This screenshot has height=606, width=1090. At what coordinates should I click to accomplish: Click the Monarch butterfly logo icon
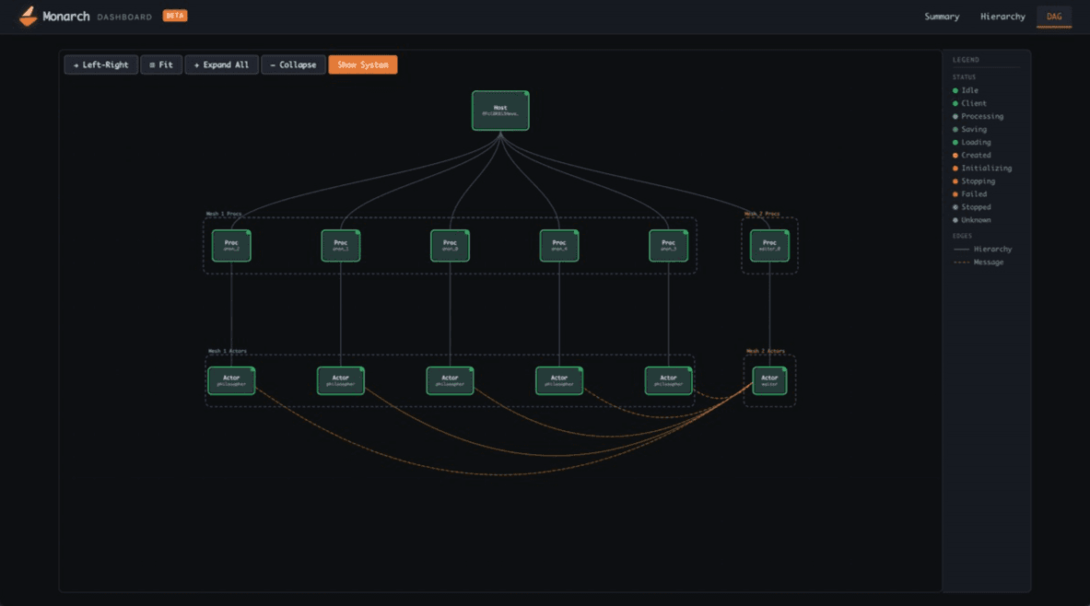[x=27, y=16]
